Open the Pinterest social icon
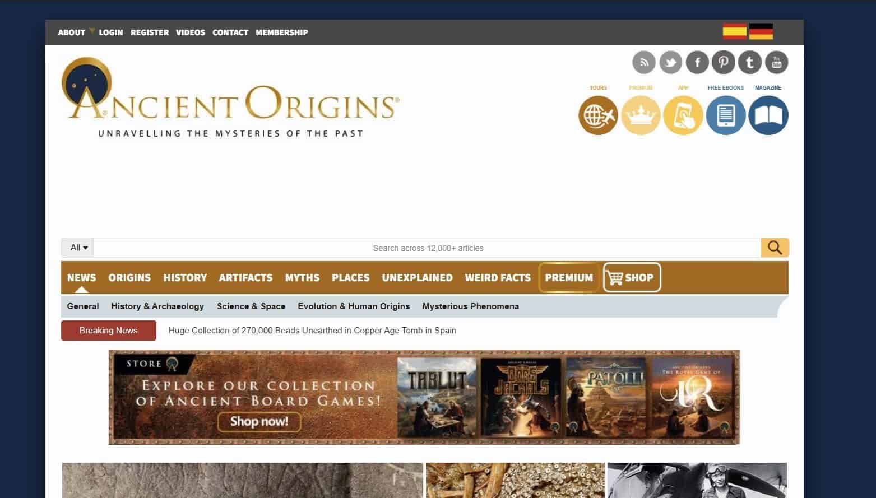 [724, 62]
